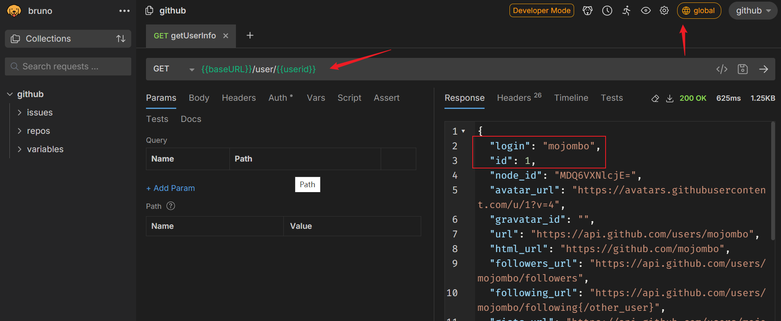Click the + Add Param link
The image size is (781, 321).
click(x=171, y=188)
